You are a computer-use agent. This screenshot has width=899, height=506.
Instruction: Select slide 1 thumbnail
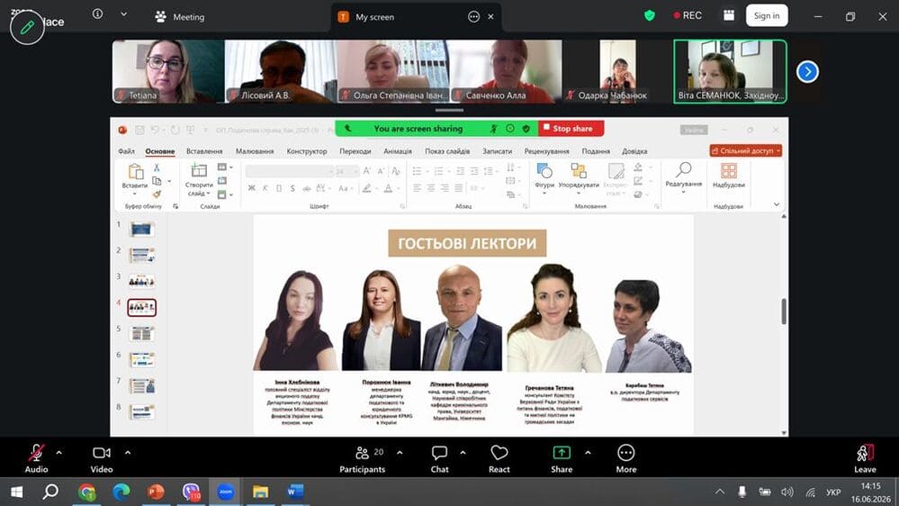point(142,230)
